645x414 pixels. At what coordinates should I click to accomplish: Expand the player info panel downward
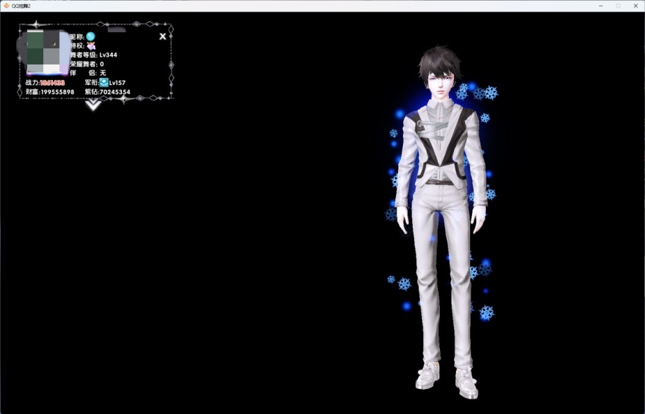tap(94, 105)
